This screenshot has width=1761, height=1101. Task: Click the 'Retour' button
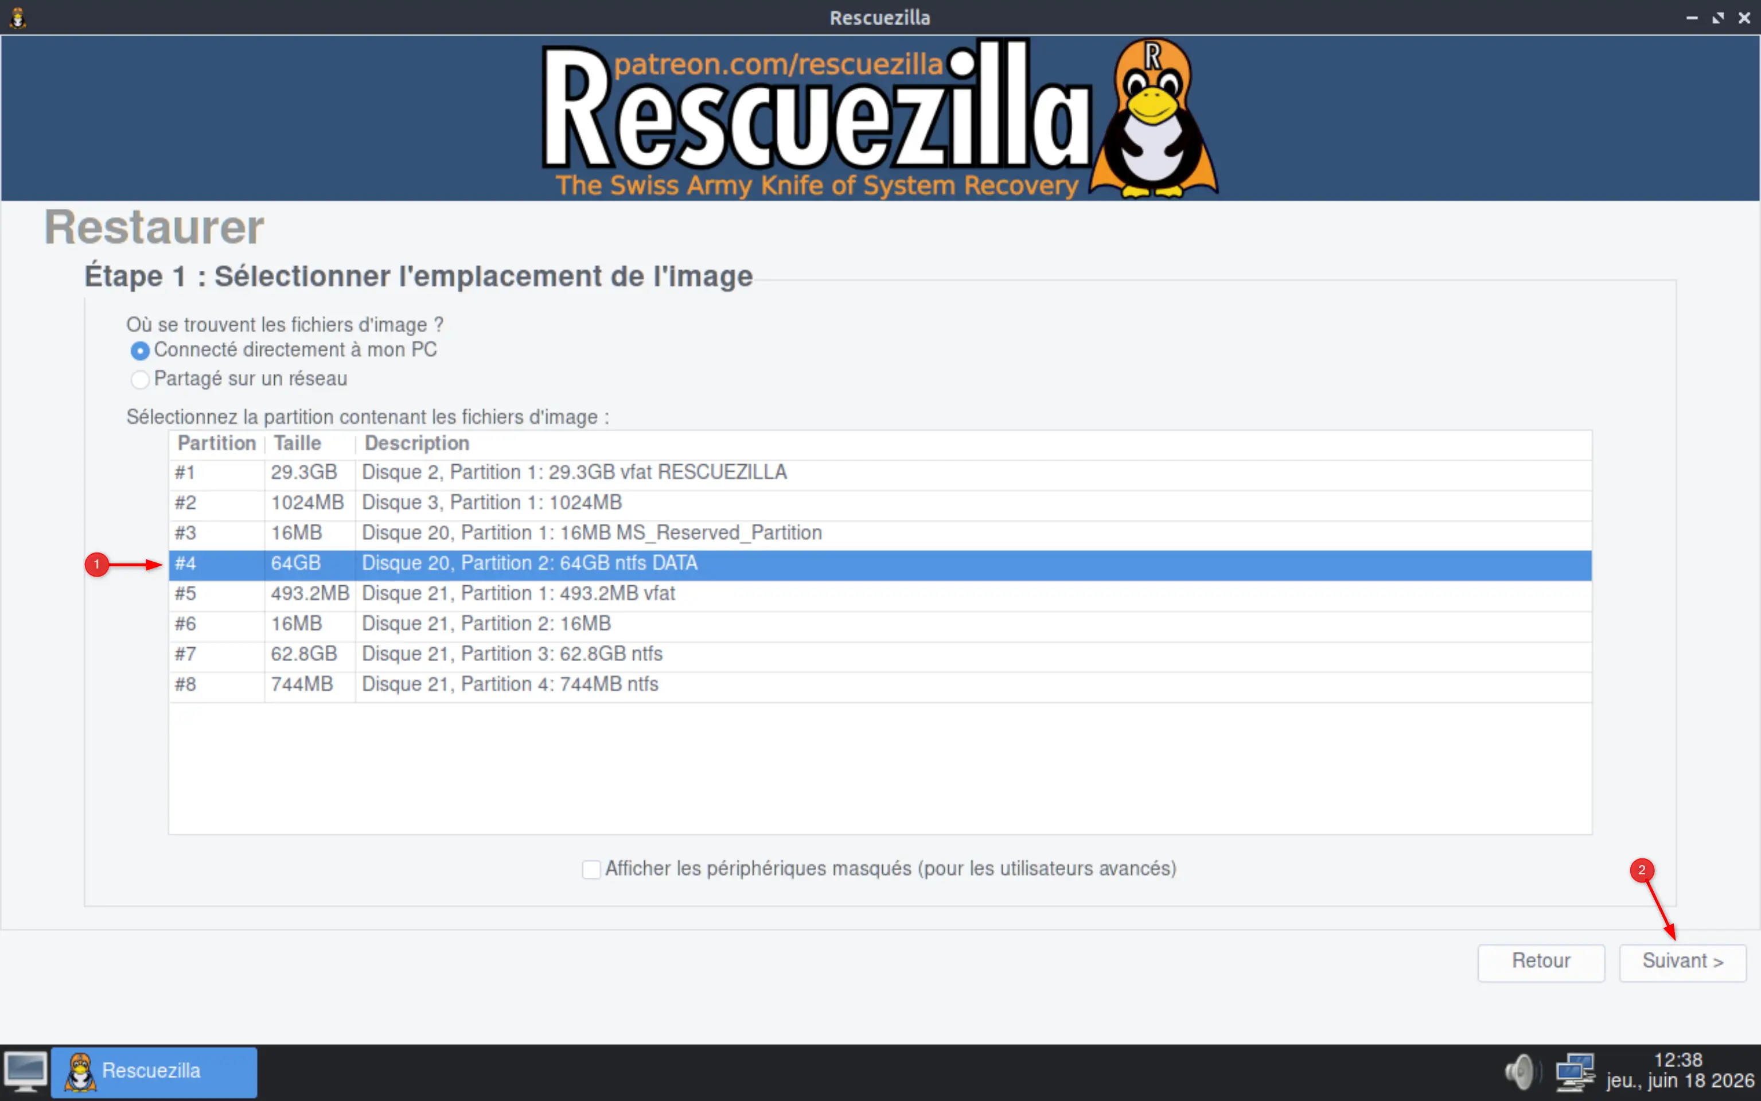click(1540, 962)
